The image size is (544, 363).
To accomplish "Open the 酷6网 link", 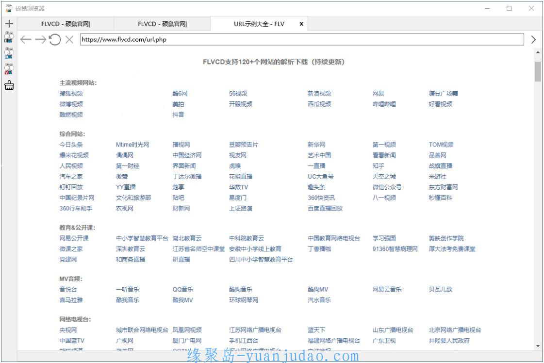I will [180, 93].
